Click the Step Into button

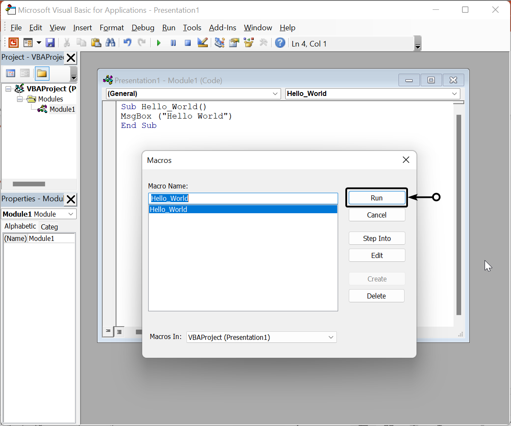(x=376, y=238)
